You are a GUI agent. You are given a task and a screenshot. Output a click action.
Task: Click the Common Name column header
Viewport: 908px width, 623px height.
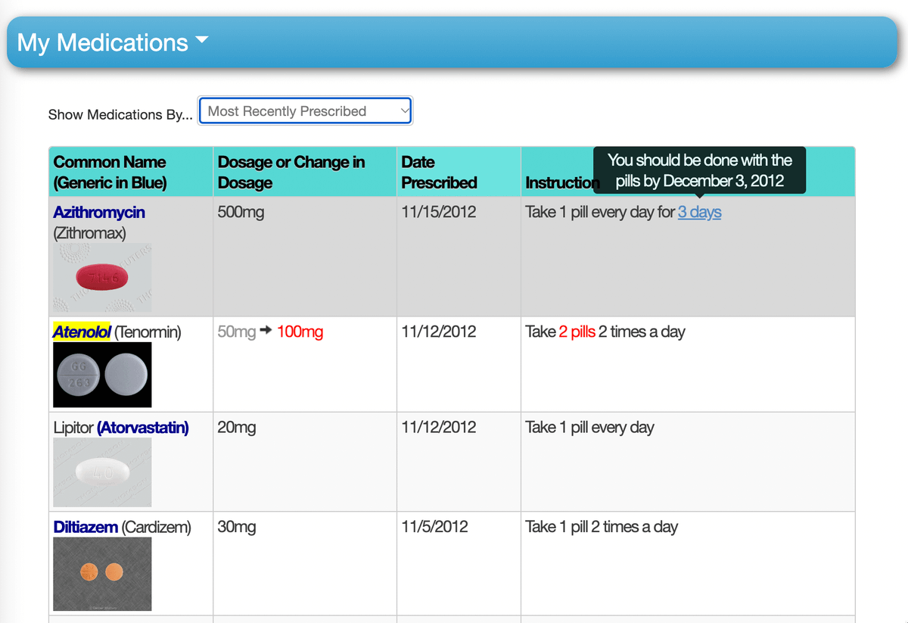click(110, 172)
